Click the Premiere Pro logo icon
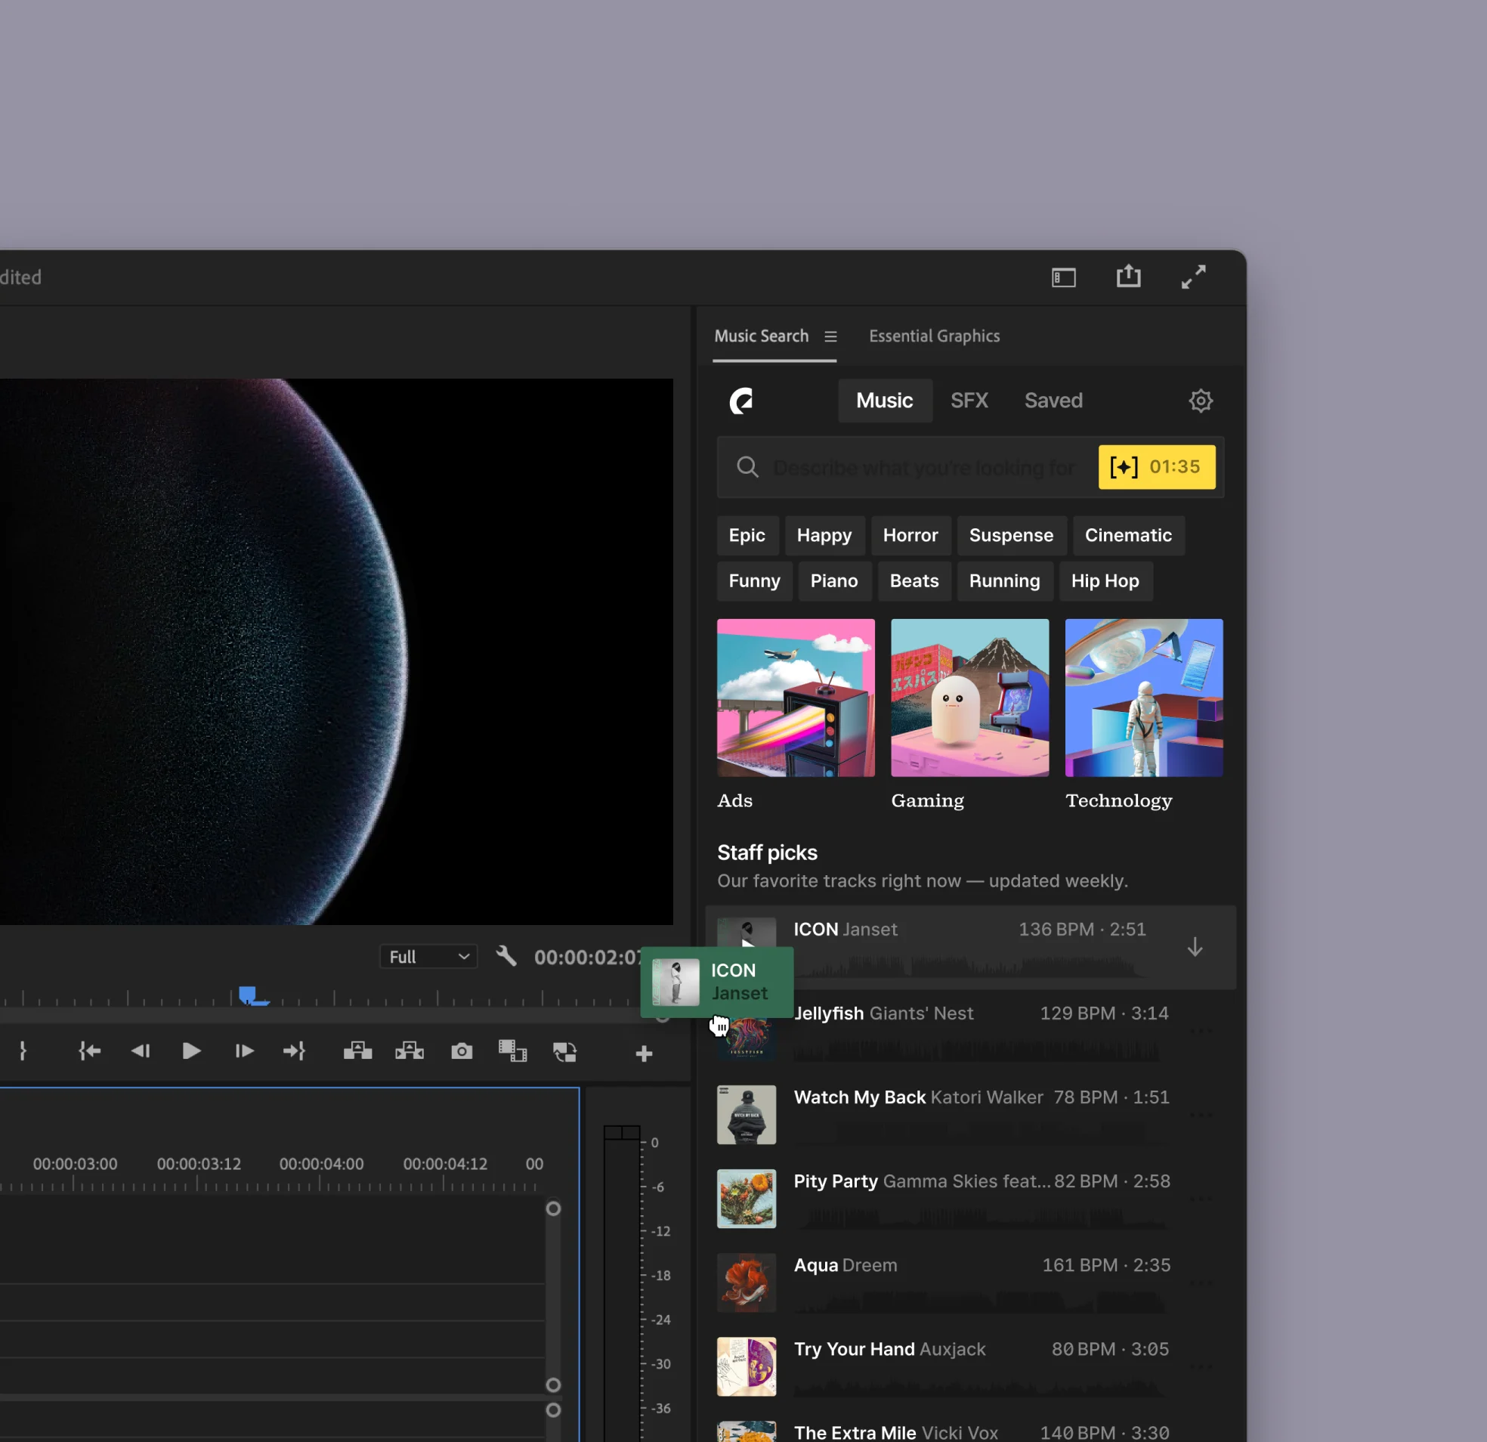 click(740, 400)
